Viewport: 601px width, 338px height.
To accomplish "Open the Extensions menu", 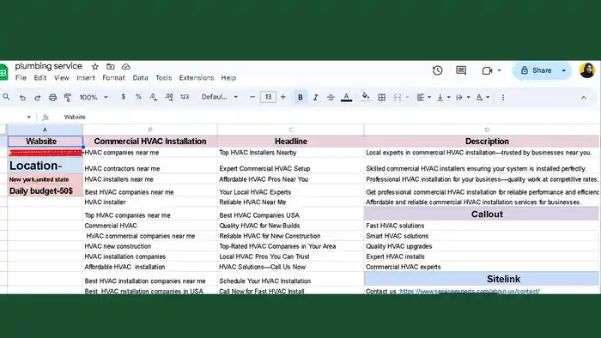I will tap(197, 78).
